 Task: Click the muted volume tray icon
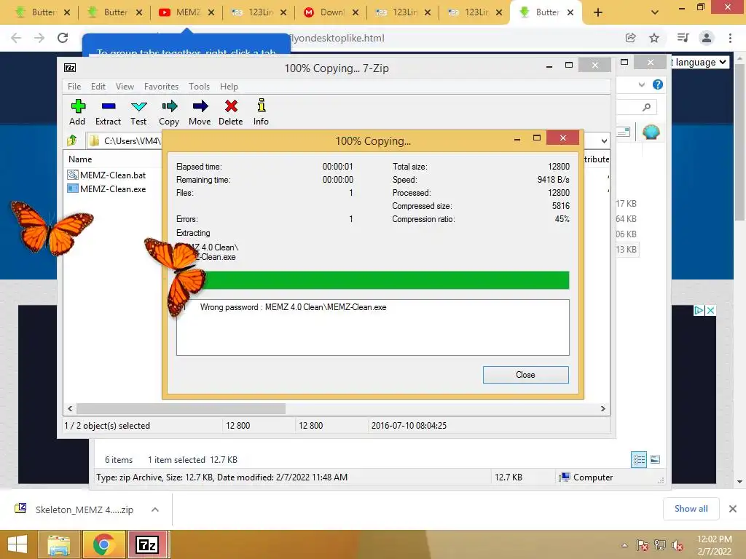(x=678, y=545)
